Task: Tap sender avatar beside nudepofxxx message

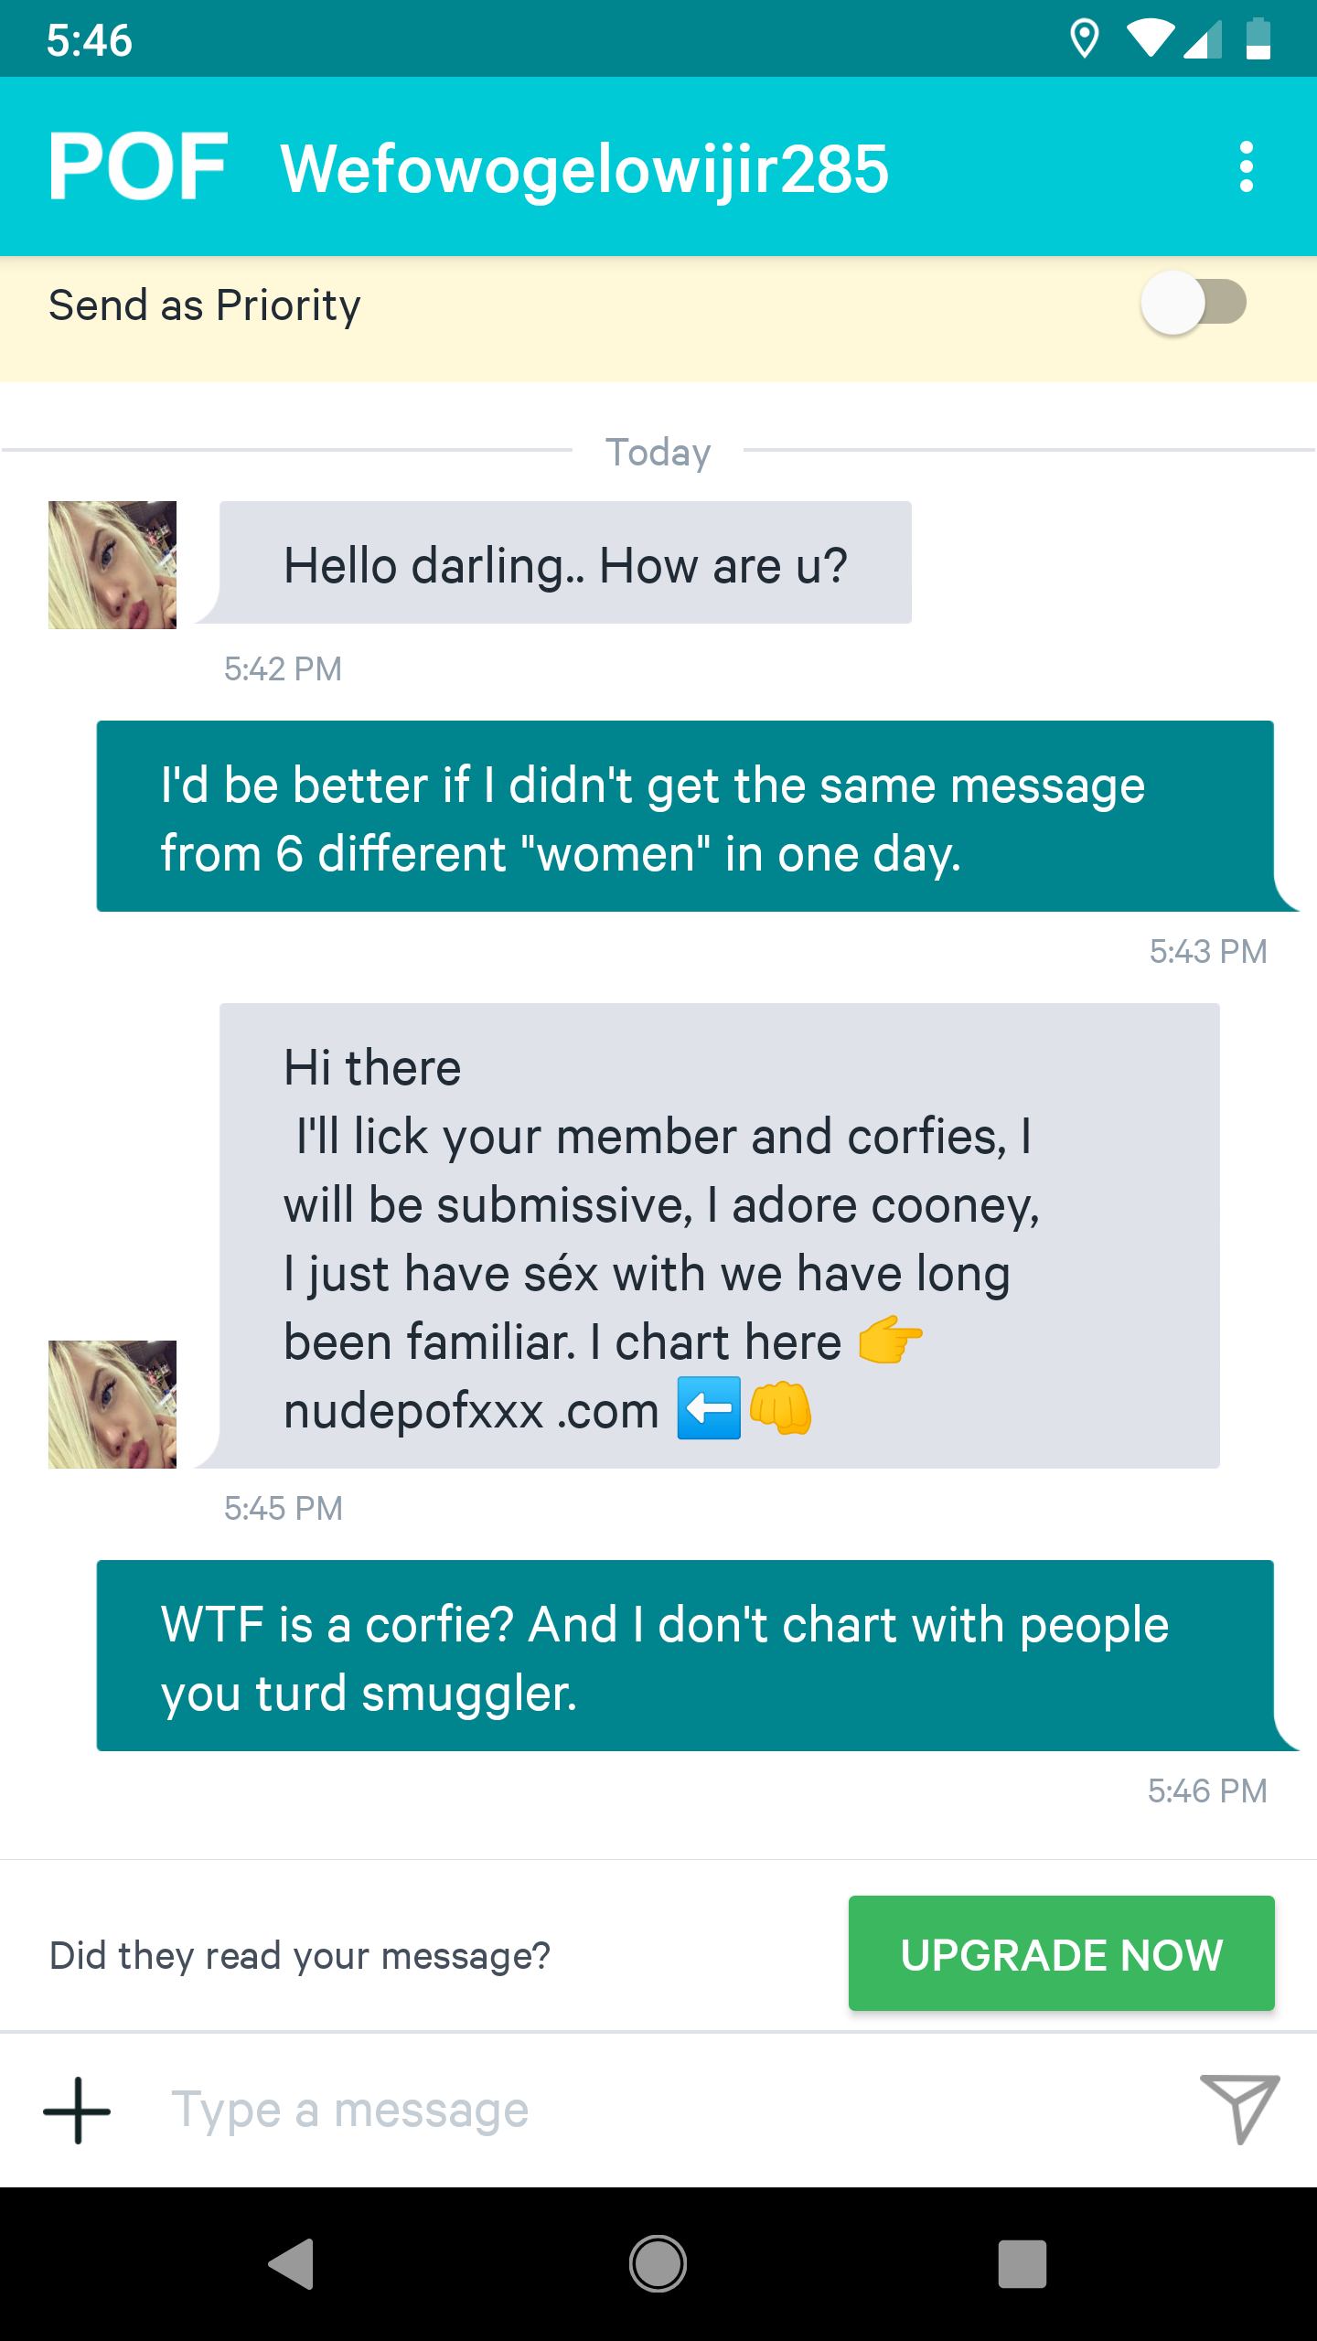Action: tap(112, 1404)
